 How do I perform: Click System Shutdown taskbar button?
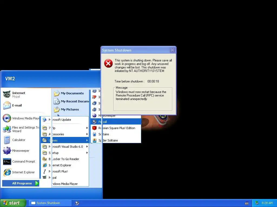(50, 203)
